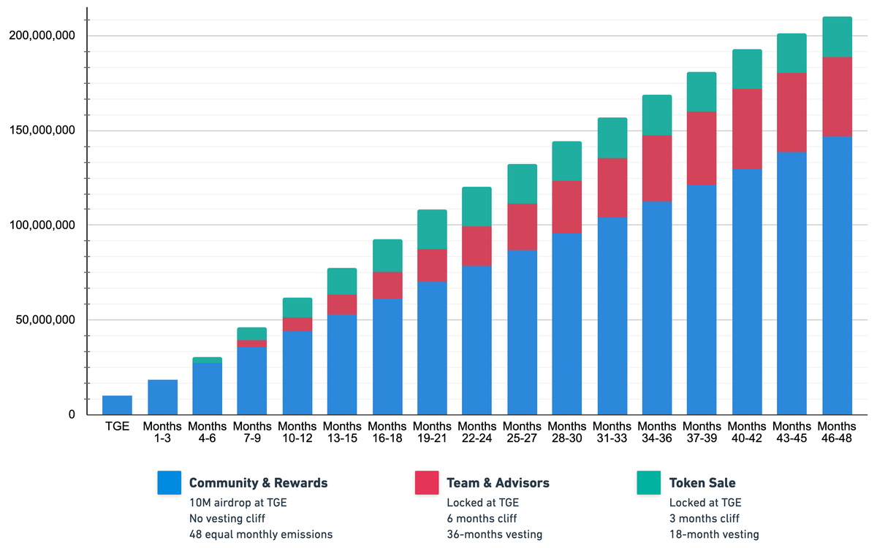Click the blue TGE bar
This screenshot has height=548, width=877.
pos(117,405)
